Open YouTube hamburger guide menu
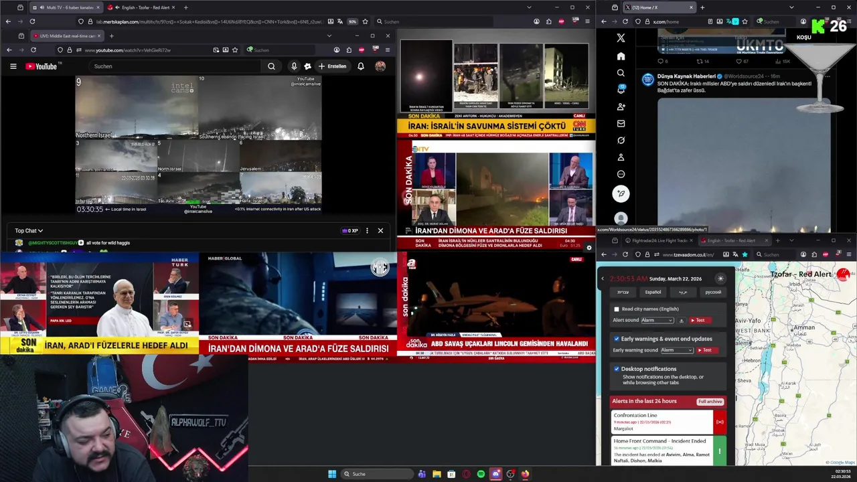 (13, 66)
